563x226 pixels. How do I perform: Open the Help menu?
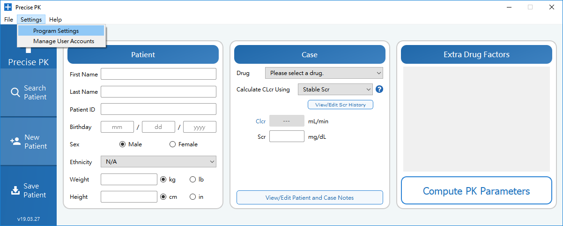55,20
